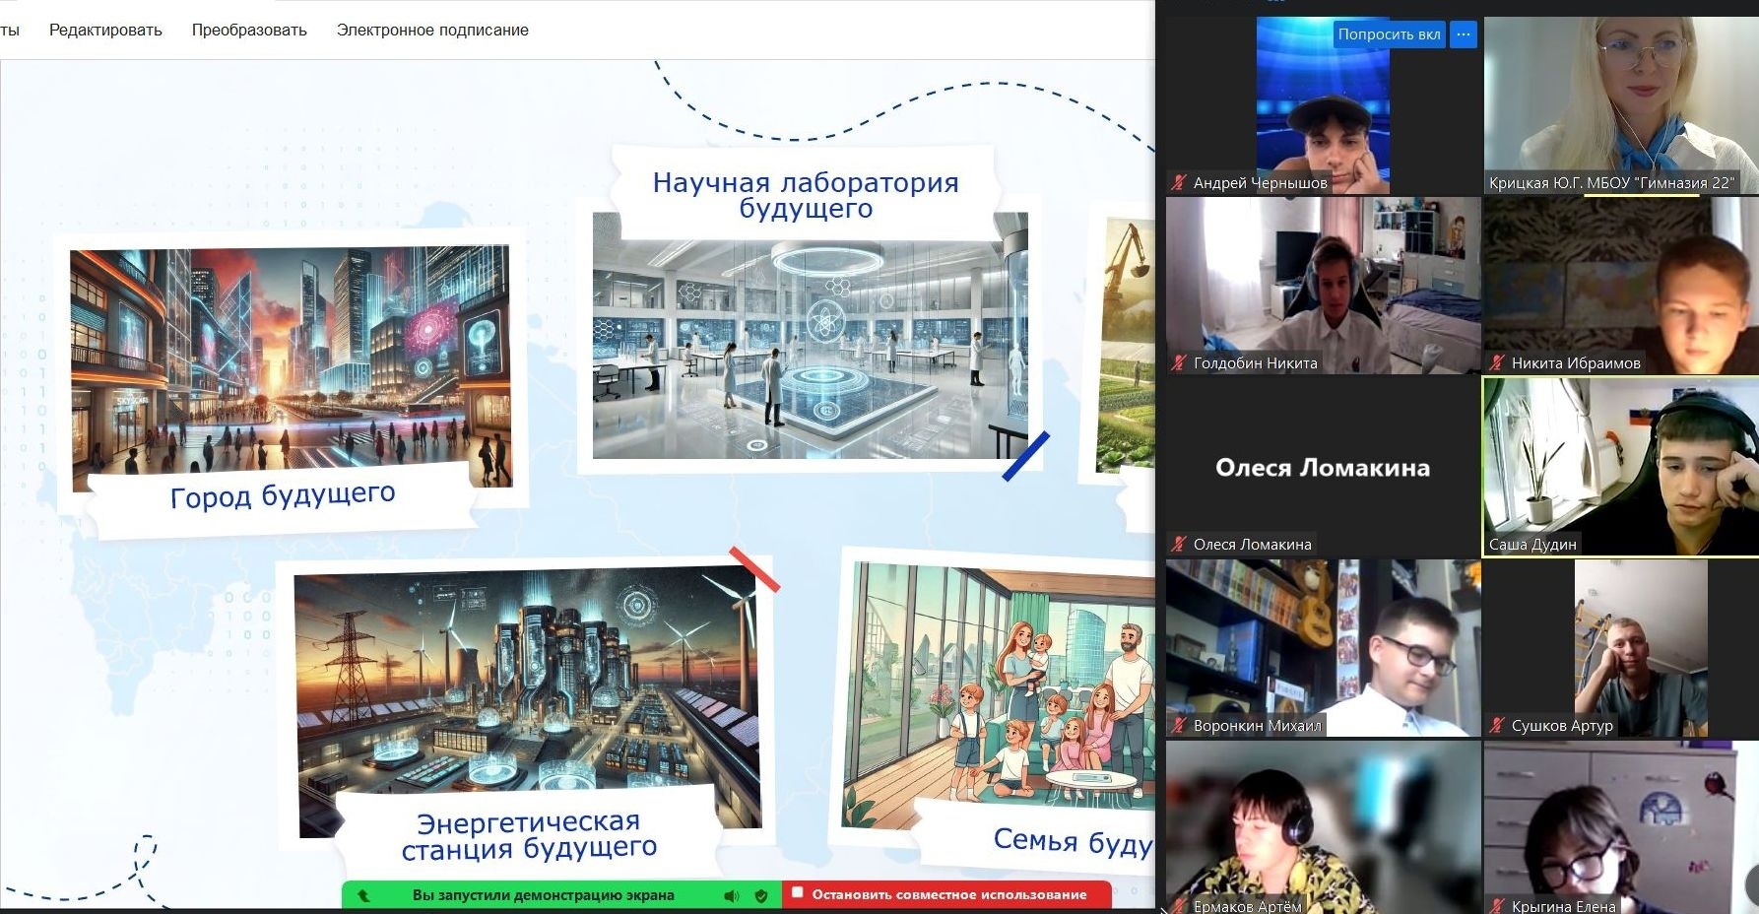Click the Город будущего caption
1759x914 pixels.
click(x=283, y=495)
